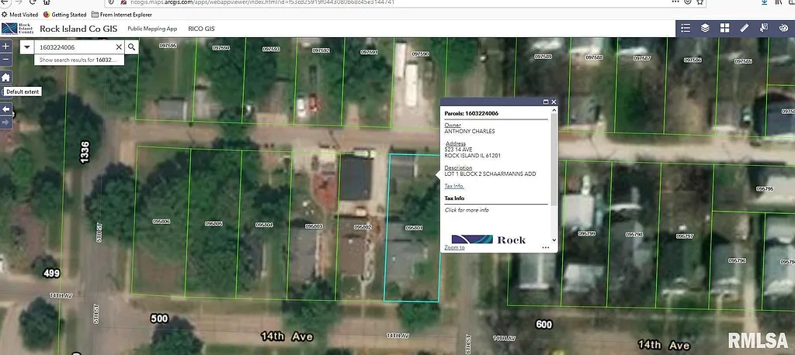Click the Home default extent button

(6, 78)
